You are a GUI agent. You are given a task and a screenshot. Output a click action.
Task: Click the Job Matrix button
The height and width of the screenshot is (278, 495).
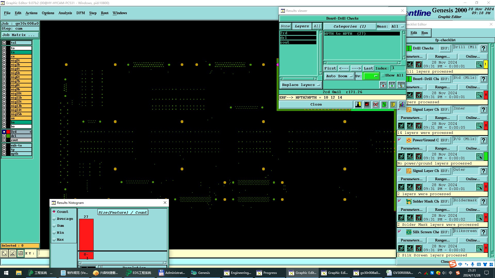point(20,35)
